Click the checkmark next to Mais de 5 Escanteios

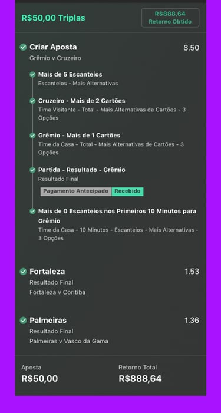(x=32, y=75)
